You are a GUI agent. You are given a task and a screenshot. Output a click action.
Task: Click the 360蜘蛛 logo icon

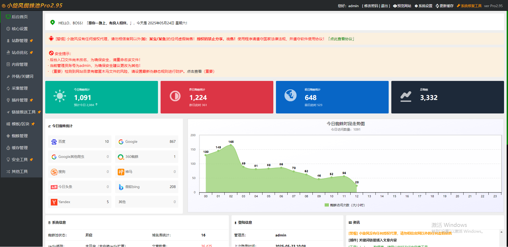(121, 157)
